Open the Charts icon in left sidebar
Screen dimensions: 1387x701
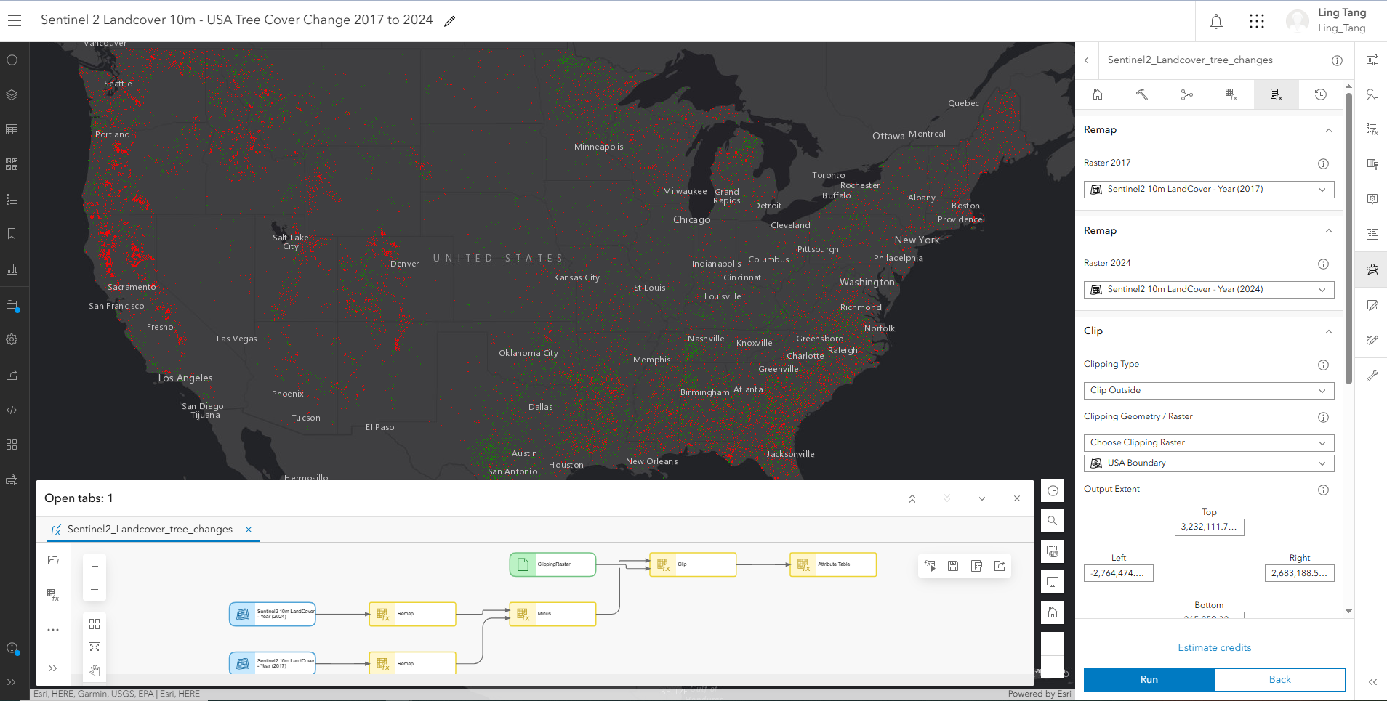(x=12, y=269)
